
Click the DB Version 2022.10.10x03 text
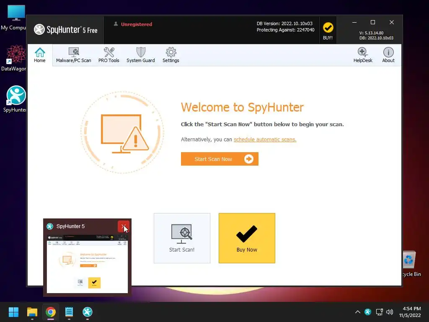point(284,23)
